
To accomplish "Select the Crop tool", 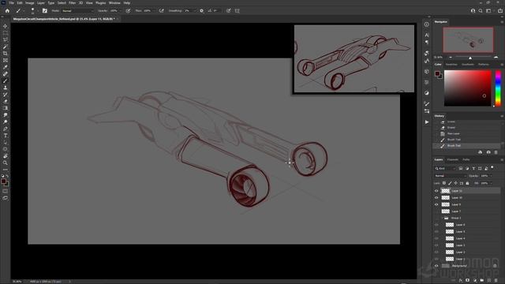I will pos(6,54).
